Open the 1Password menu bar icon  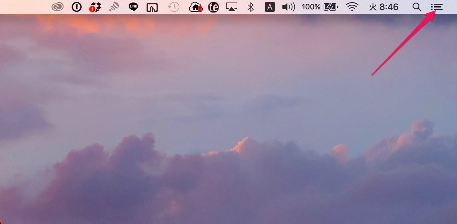[x=77, y=7]
